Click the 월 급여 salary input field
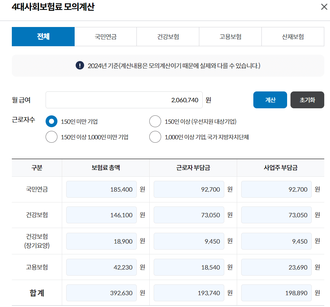 click(124, 100)
